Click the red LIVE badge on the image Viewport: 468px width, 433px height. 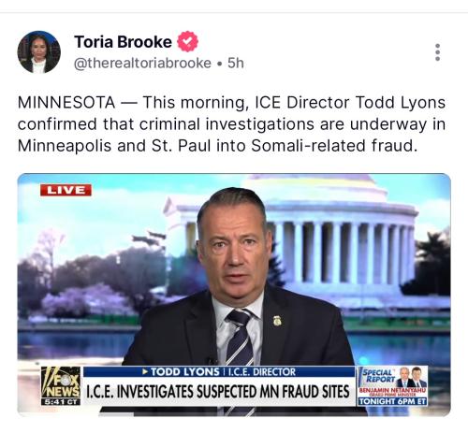click(66, 190)
